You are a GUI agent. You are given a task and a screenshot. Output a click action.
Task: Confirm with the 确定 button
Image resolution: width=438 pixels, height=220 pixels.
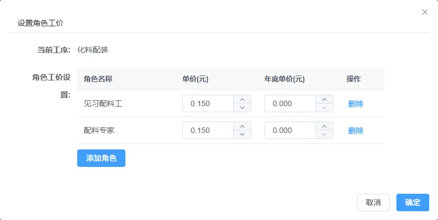click(x=413, y=202)
